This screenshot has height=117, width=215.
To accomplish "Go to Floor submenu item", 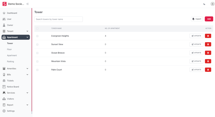I will 9,49.
